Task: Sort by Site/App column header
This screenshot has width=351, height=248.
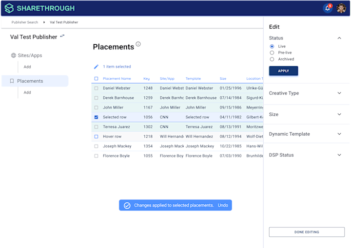Action: coord(167,79)
